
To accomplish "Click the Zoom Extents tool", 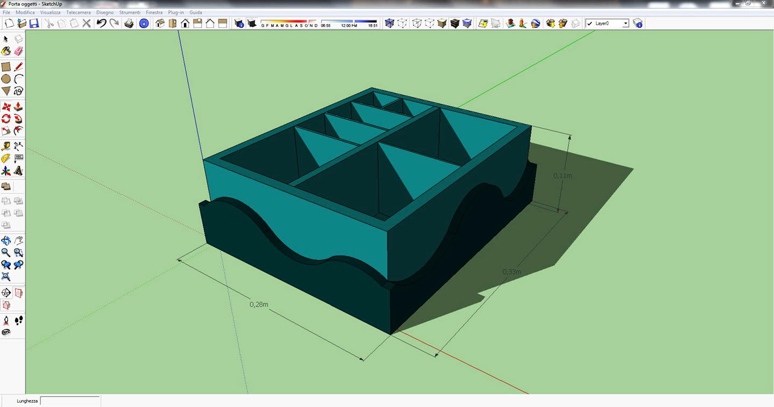I will (6, 277).
